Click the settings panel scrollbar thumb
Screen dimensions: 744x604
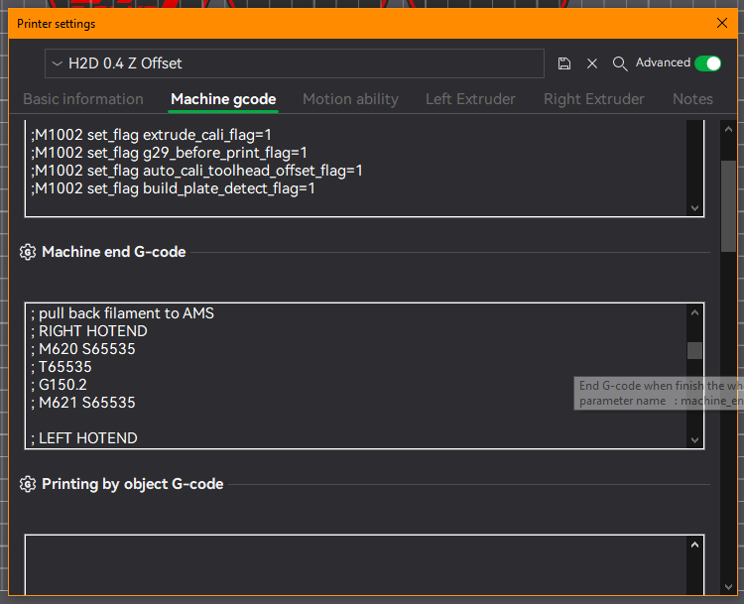pyautogui.click(x=728, y=206)
